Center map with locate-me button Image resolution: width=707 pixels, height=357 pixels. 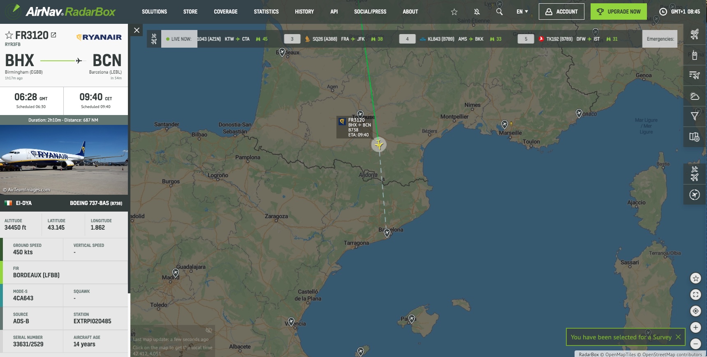[x=695, y=311]
